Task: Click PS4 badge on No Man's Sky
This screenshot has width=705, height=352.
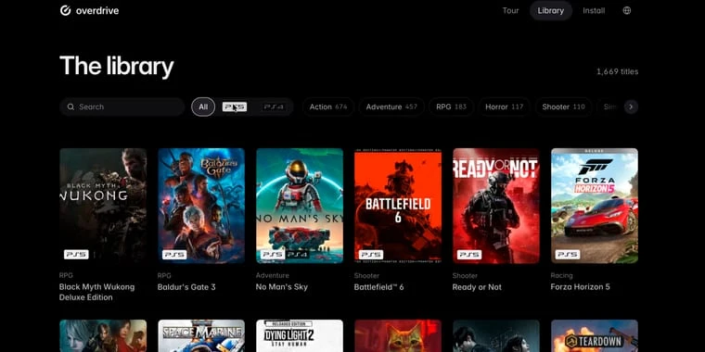Action: 297,255
